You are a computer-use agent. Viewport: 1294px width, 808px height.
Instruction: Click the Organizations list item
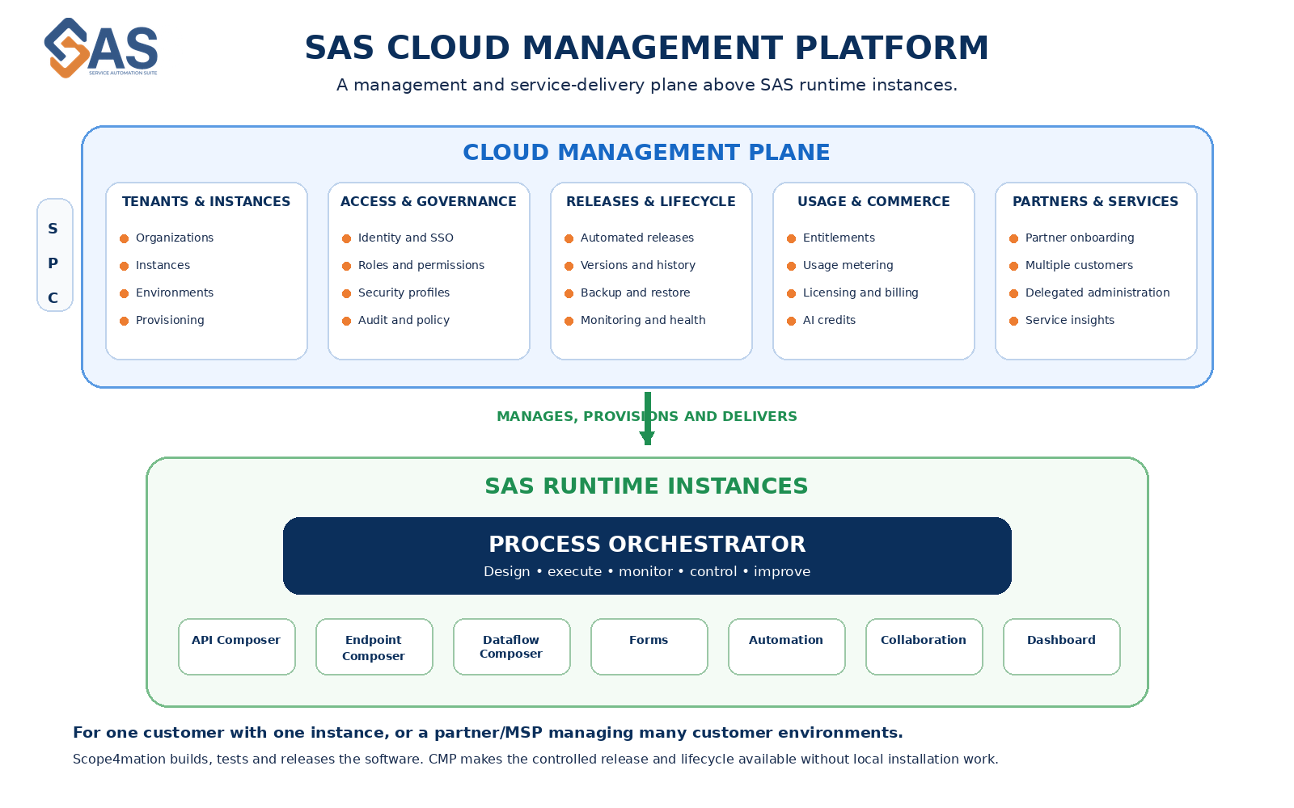(x=167, y=238)
